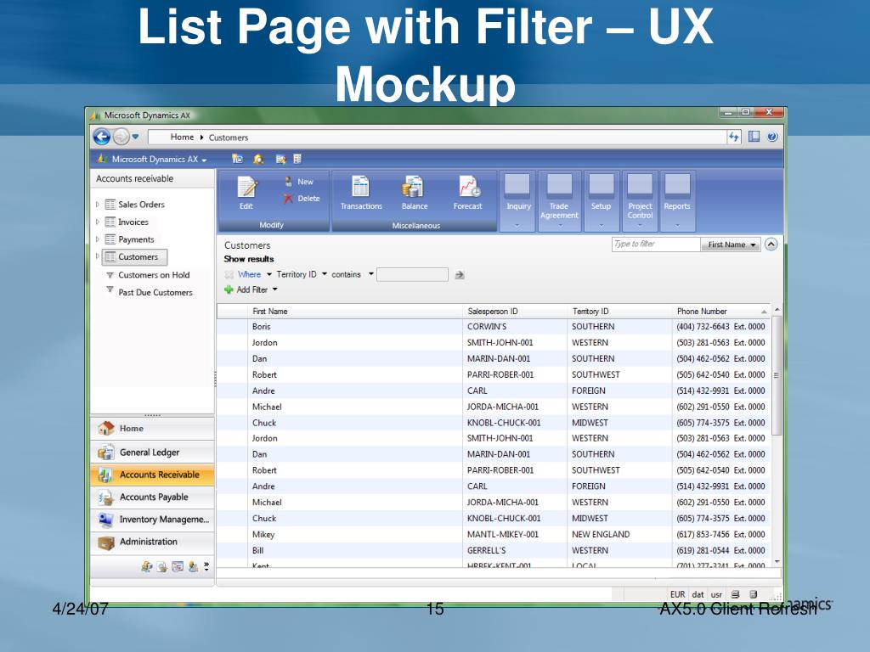Click the first small module icon below Administration
Viewport: 870px width, 652px height.
(146, 566)
